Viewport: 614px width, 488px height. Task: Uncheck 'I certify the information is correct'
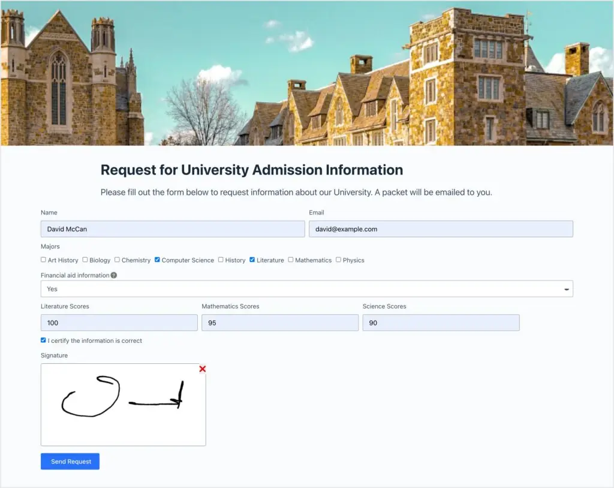[x=43, y=340]
